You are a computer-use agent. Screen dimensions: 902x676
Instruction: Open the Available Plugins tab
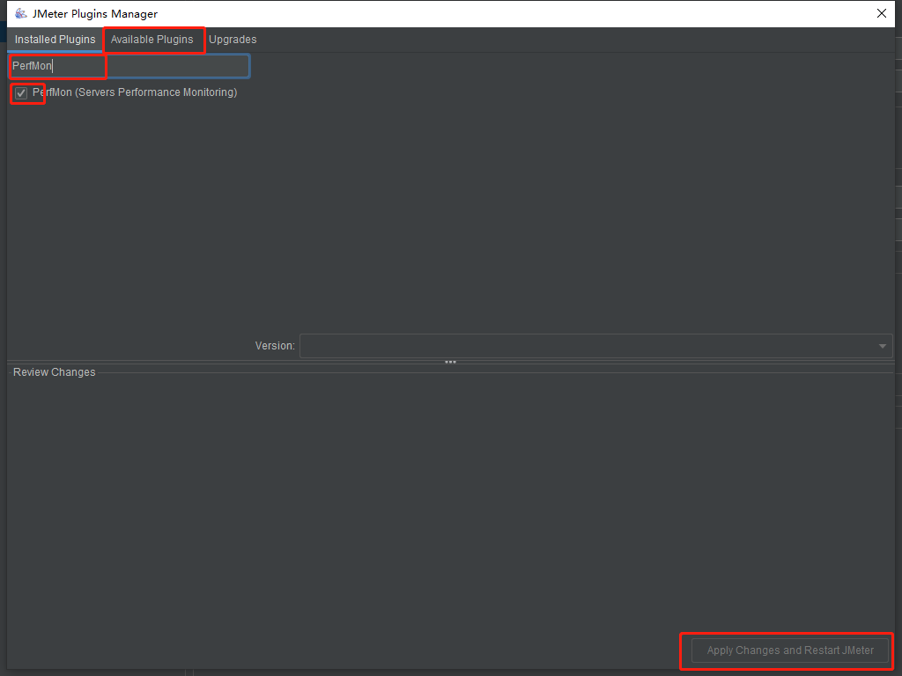point(152,40)
